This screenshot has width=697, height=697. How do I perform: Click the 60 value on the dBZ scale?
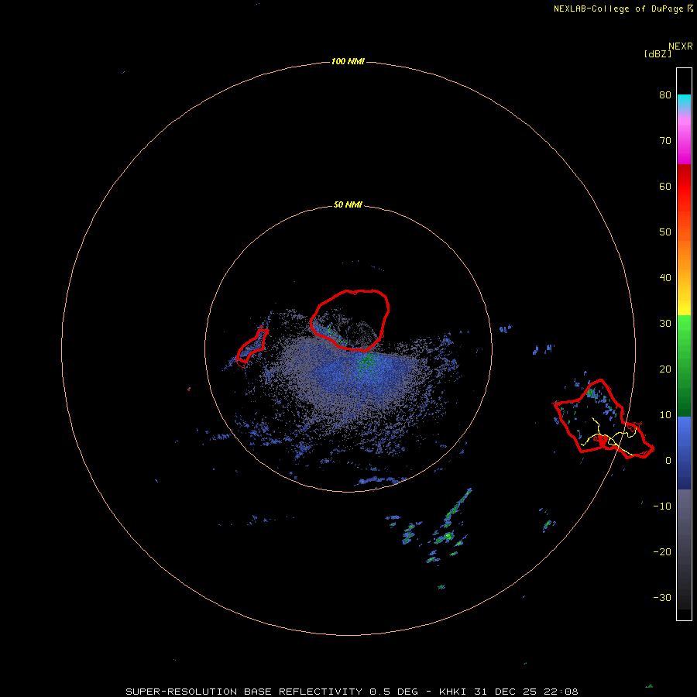665,187
